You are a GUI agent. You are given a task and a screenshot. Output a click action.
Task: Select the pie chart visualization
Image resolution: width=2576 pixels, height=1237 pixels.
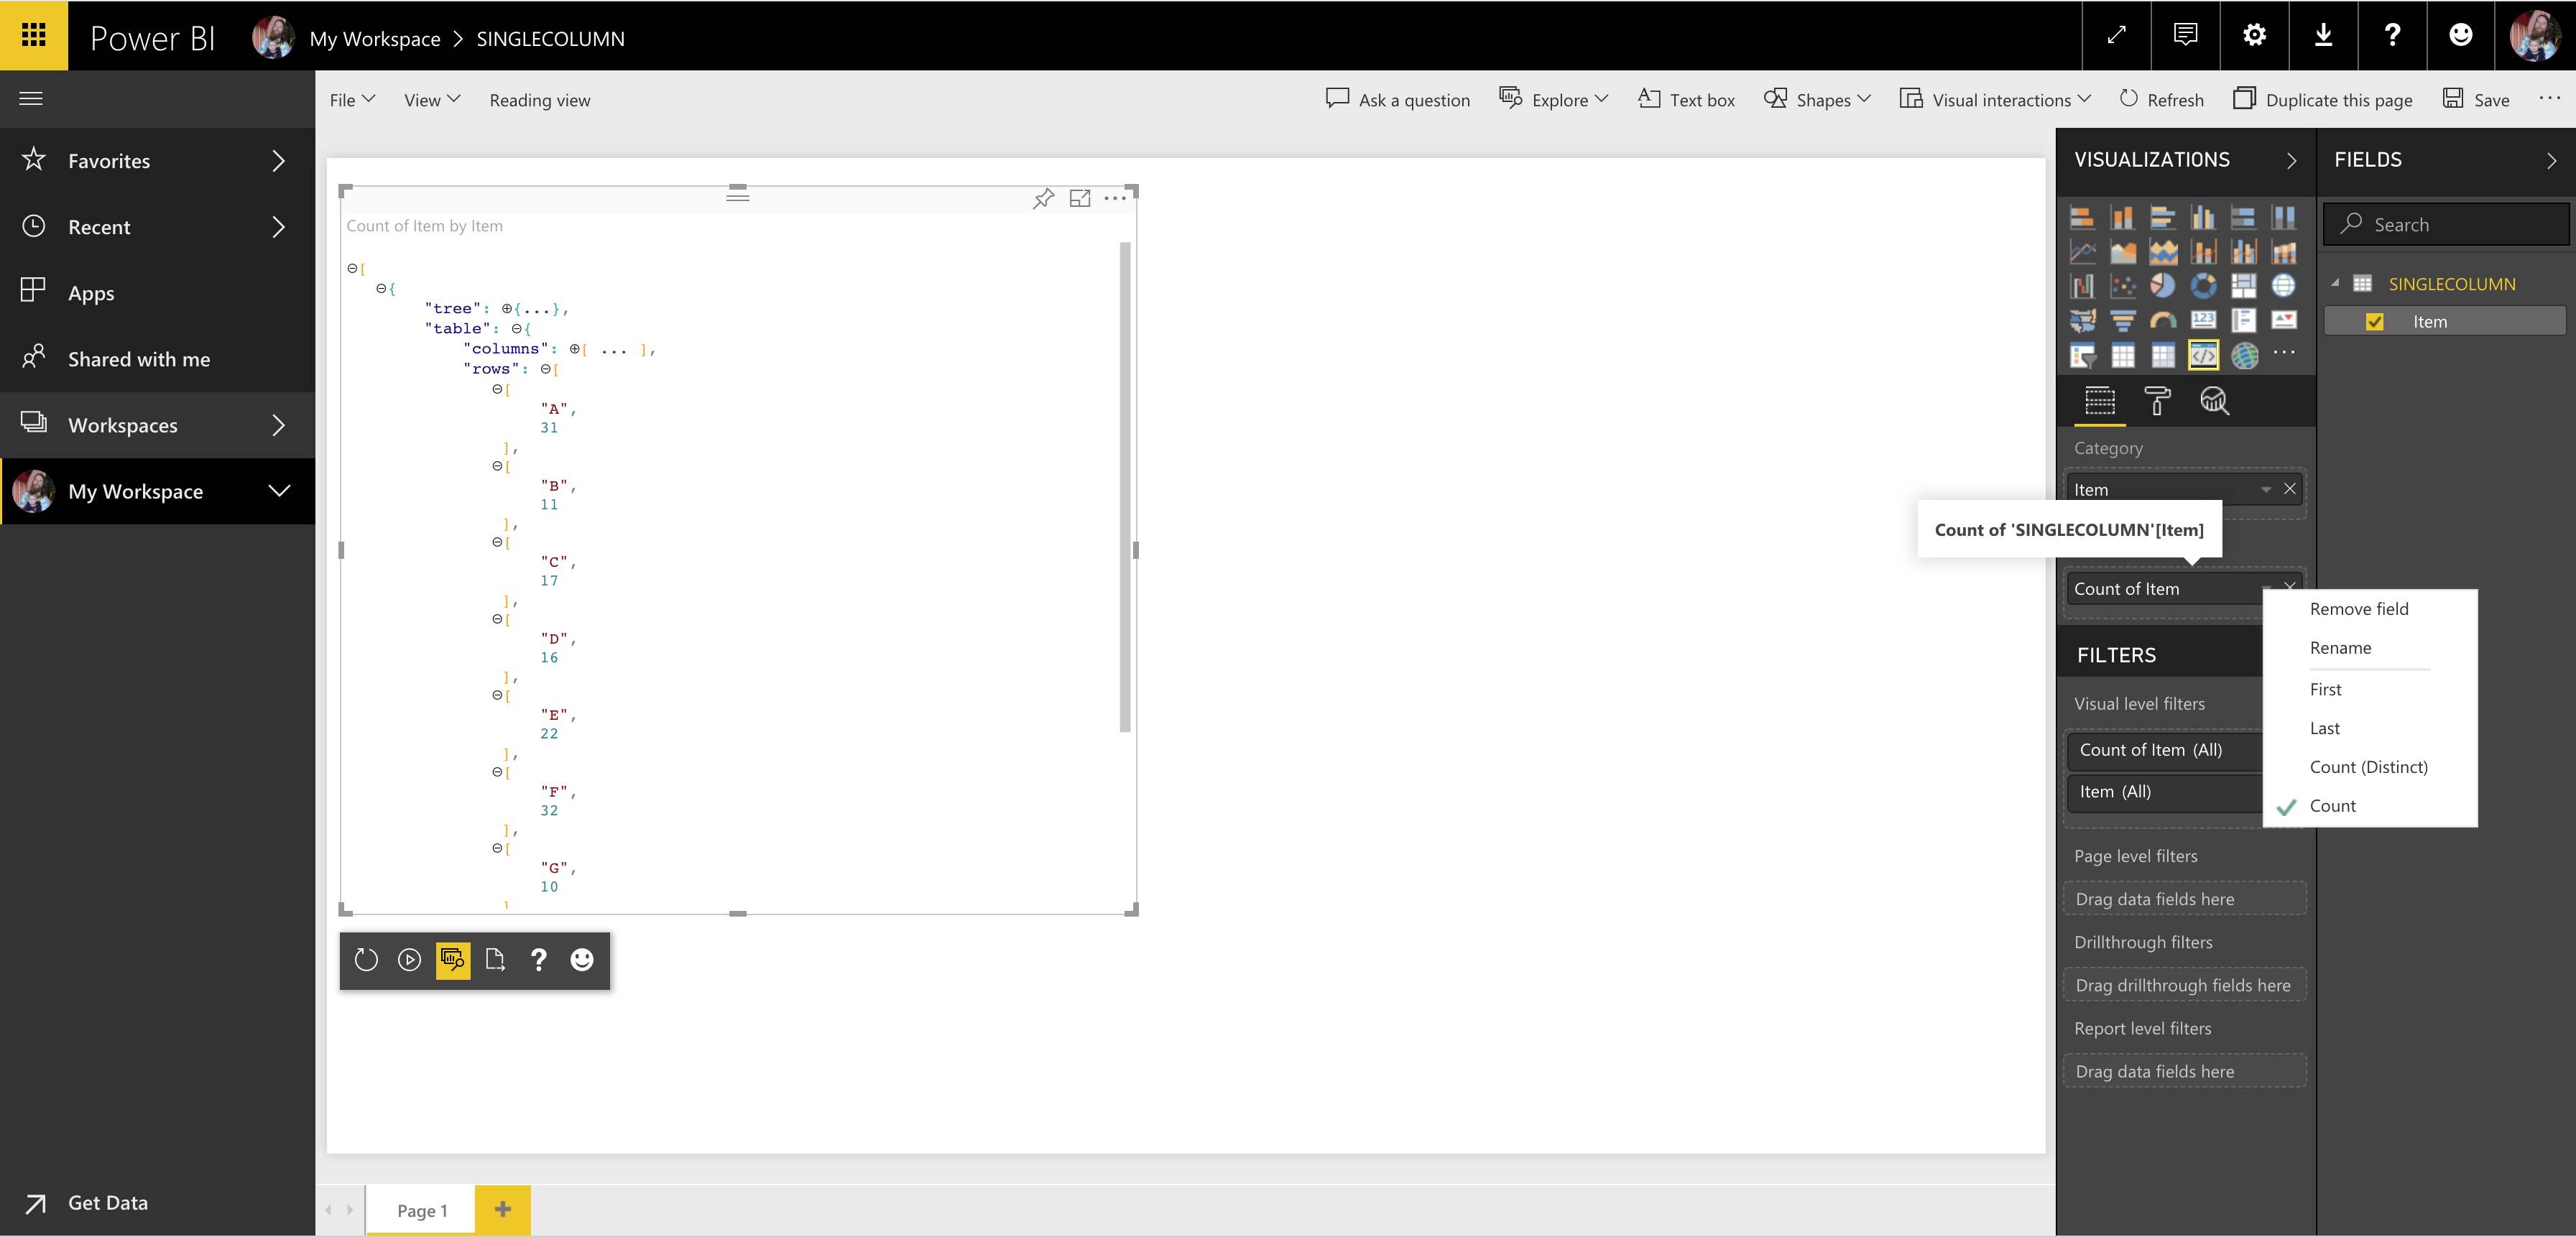(x=2163, y=286)
